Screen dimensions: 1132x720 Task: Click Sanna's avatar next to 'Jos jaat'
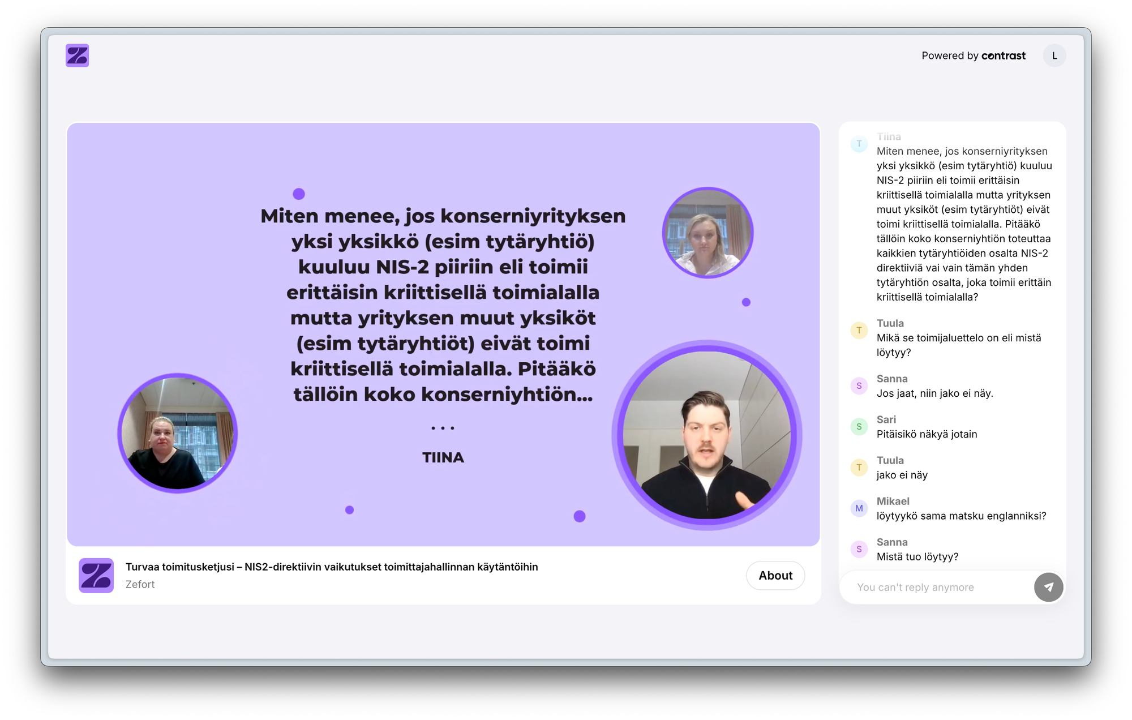click(x=859, y=386)
